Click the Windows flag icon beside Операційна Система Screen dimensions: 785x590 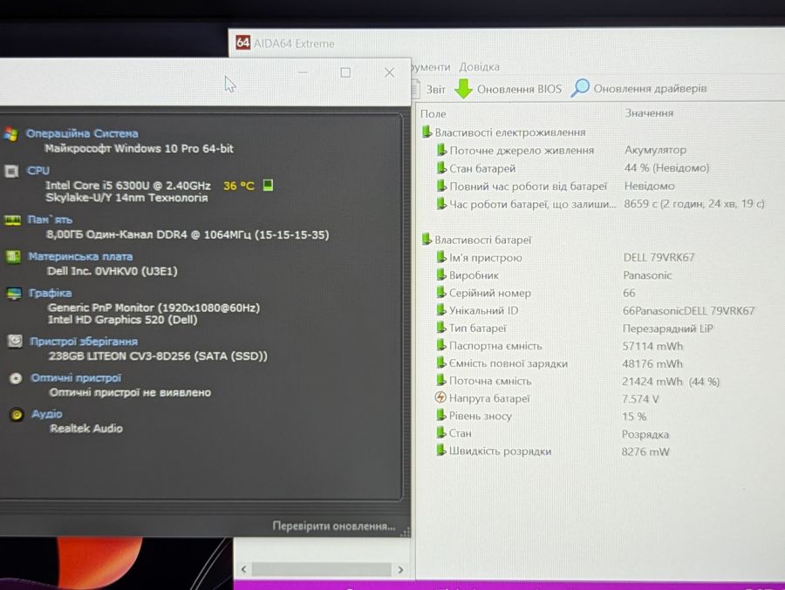10,134
